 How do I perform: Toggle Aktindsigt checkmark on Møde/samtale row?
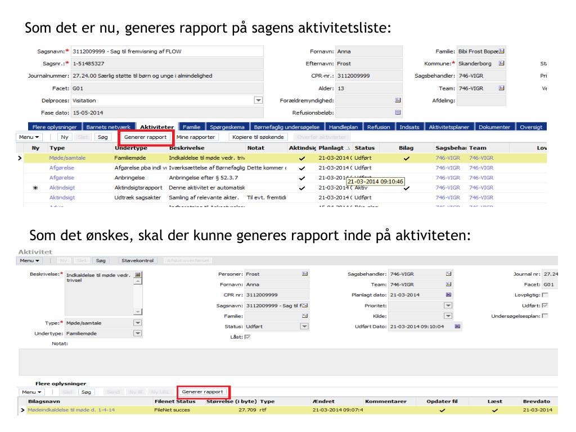coord(302,158)
